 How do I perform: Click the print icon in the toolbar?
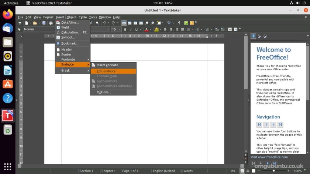(51, 23)
